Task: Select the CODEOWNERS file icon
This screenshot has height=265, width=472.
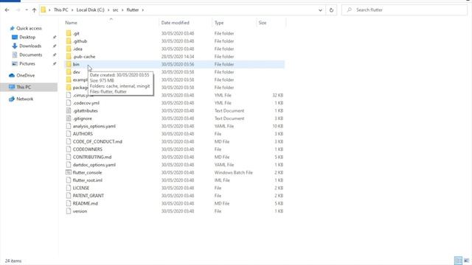Action: click(x=69, y=149)
